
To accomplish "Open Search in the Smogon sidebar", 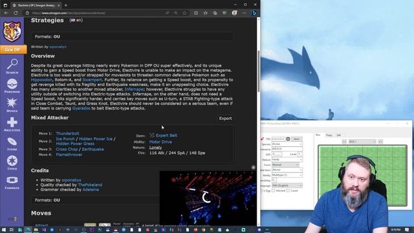I will [x=12, y=66].
